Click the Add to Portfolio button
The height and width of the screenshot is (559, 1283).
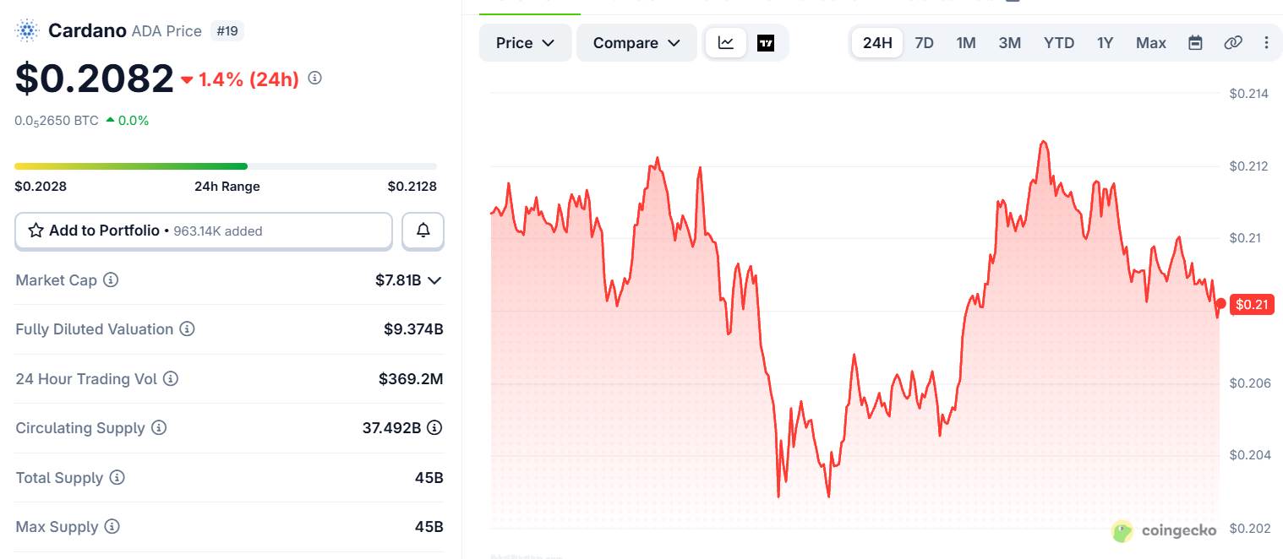coord(204,231)
